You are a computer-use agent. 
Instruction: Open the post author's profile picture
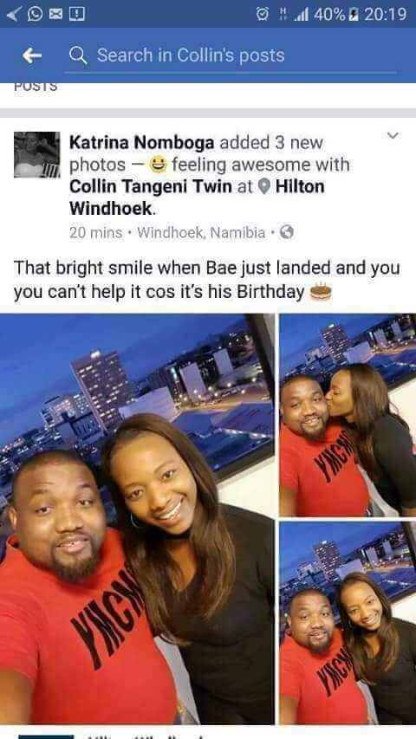pos(36,154)
